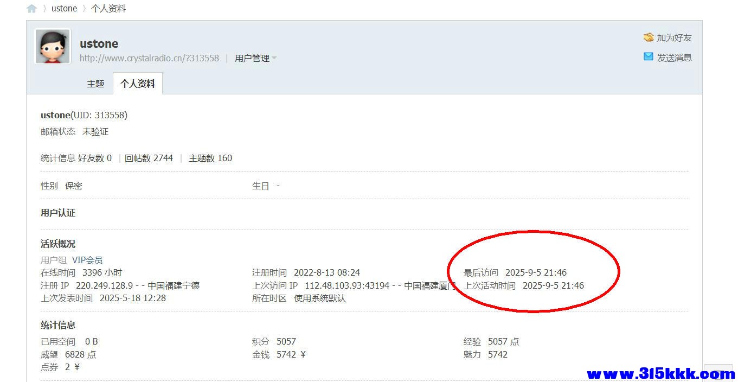Click the envelope icon beside 发送消息
Viewport: 738px width, 382px height.
[x=649, y=57]
